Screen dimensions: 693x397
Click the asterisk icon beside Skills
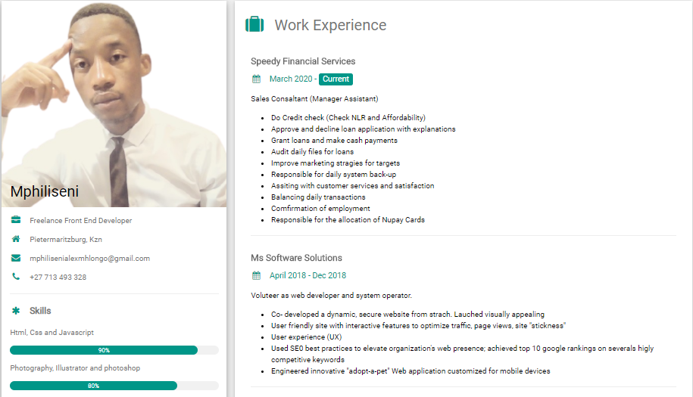(16, 311)
